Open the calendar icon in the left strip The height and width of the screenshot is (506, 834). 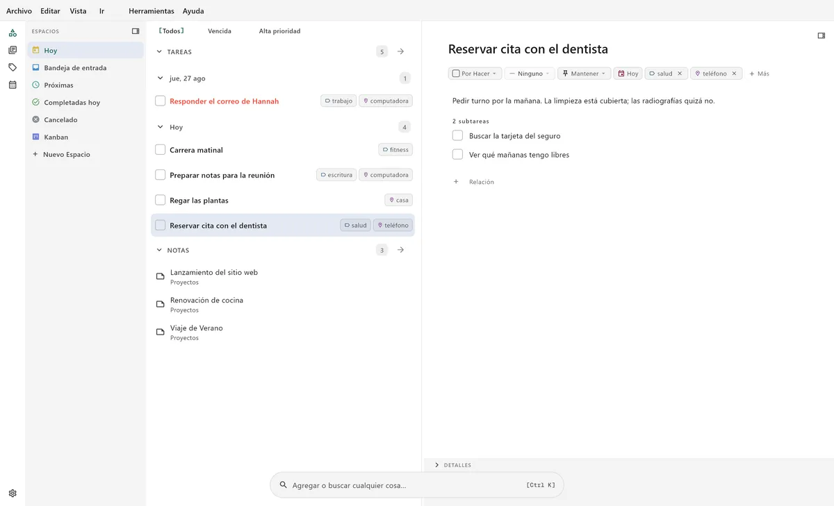click(x=13, y=85)
